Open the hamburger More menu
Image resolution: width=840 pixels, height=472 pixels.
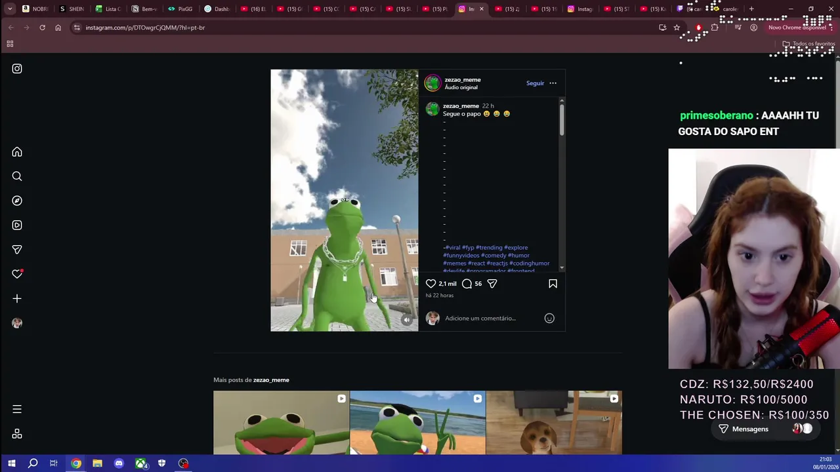17,409
